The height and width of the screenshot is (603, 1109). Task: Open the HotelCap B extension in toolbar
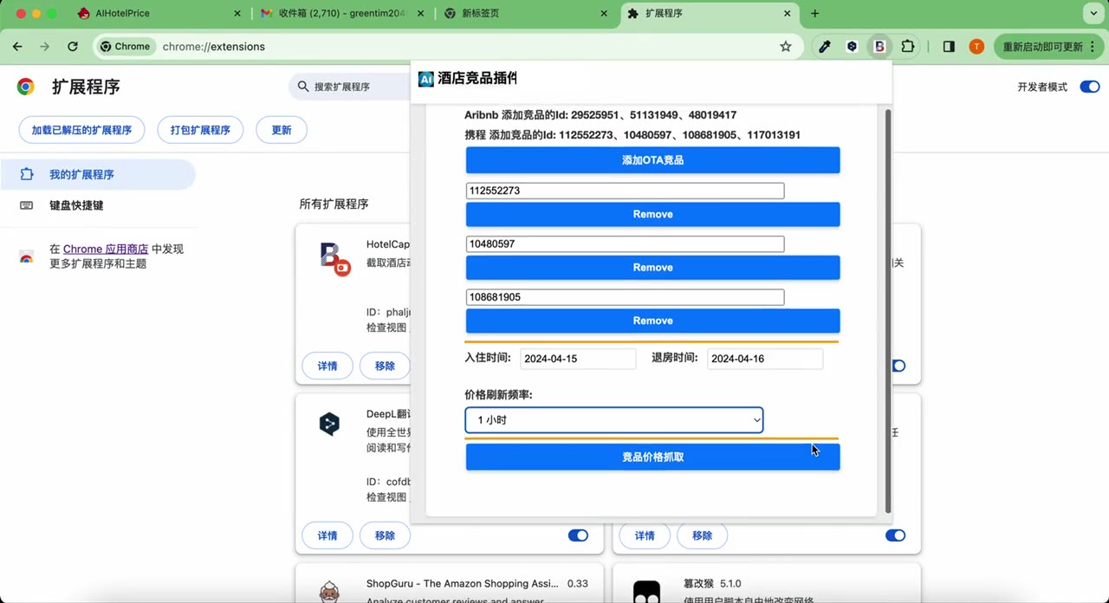(879, 47)
